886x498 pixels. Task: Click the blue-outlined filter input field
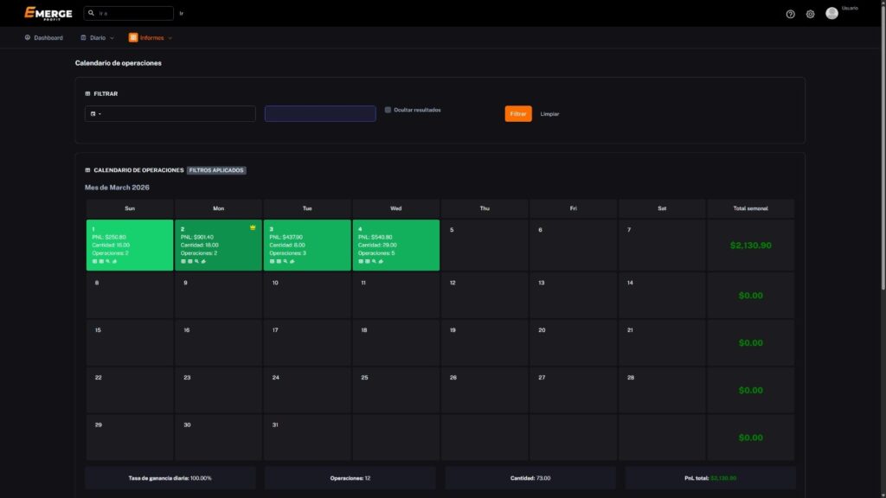pos(320,113)
